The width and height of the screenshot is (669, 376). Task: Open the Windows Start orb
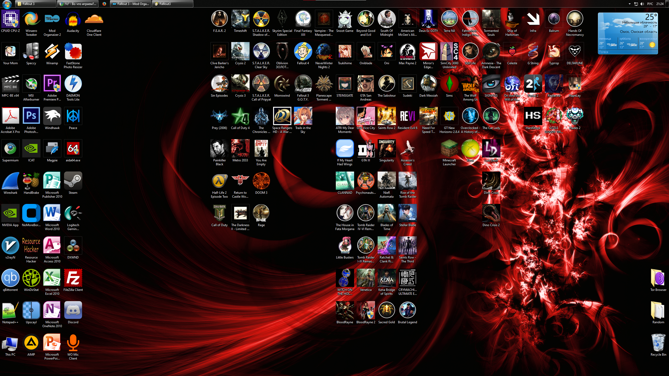coord(7,4)
